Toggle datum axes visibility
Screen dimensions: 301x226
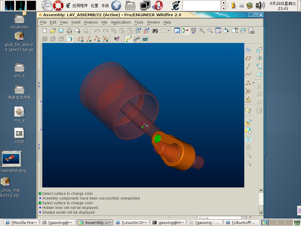coord(89,39)
